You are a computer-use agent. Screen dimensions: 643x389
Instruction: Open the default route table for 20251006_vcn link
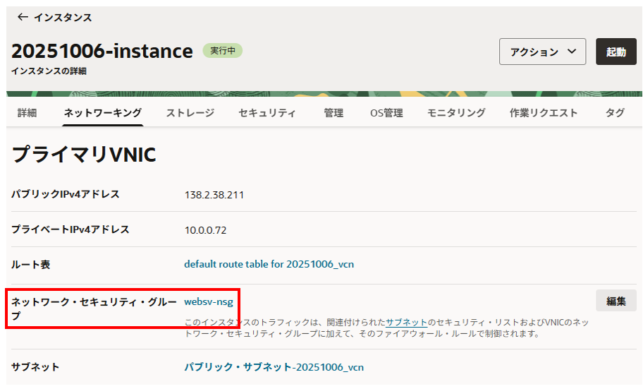pyautogui.click(x=269, y=264)
